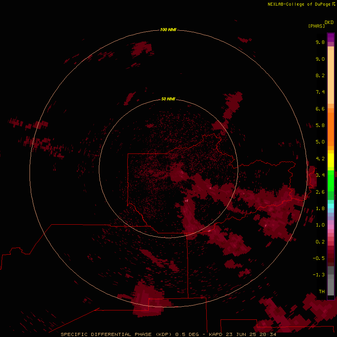Click the 20:34 timestamp
This screenshot has width=337, height=337.
point(268,334)
